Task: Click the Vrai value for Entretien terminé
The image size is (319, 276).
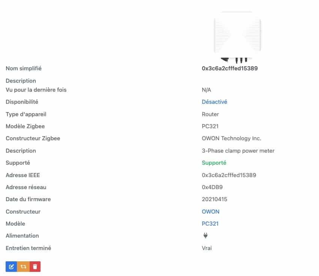Action: point(207,248)
